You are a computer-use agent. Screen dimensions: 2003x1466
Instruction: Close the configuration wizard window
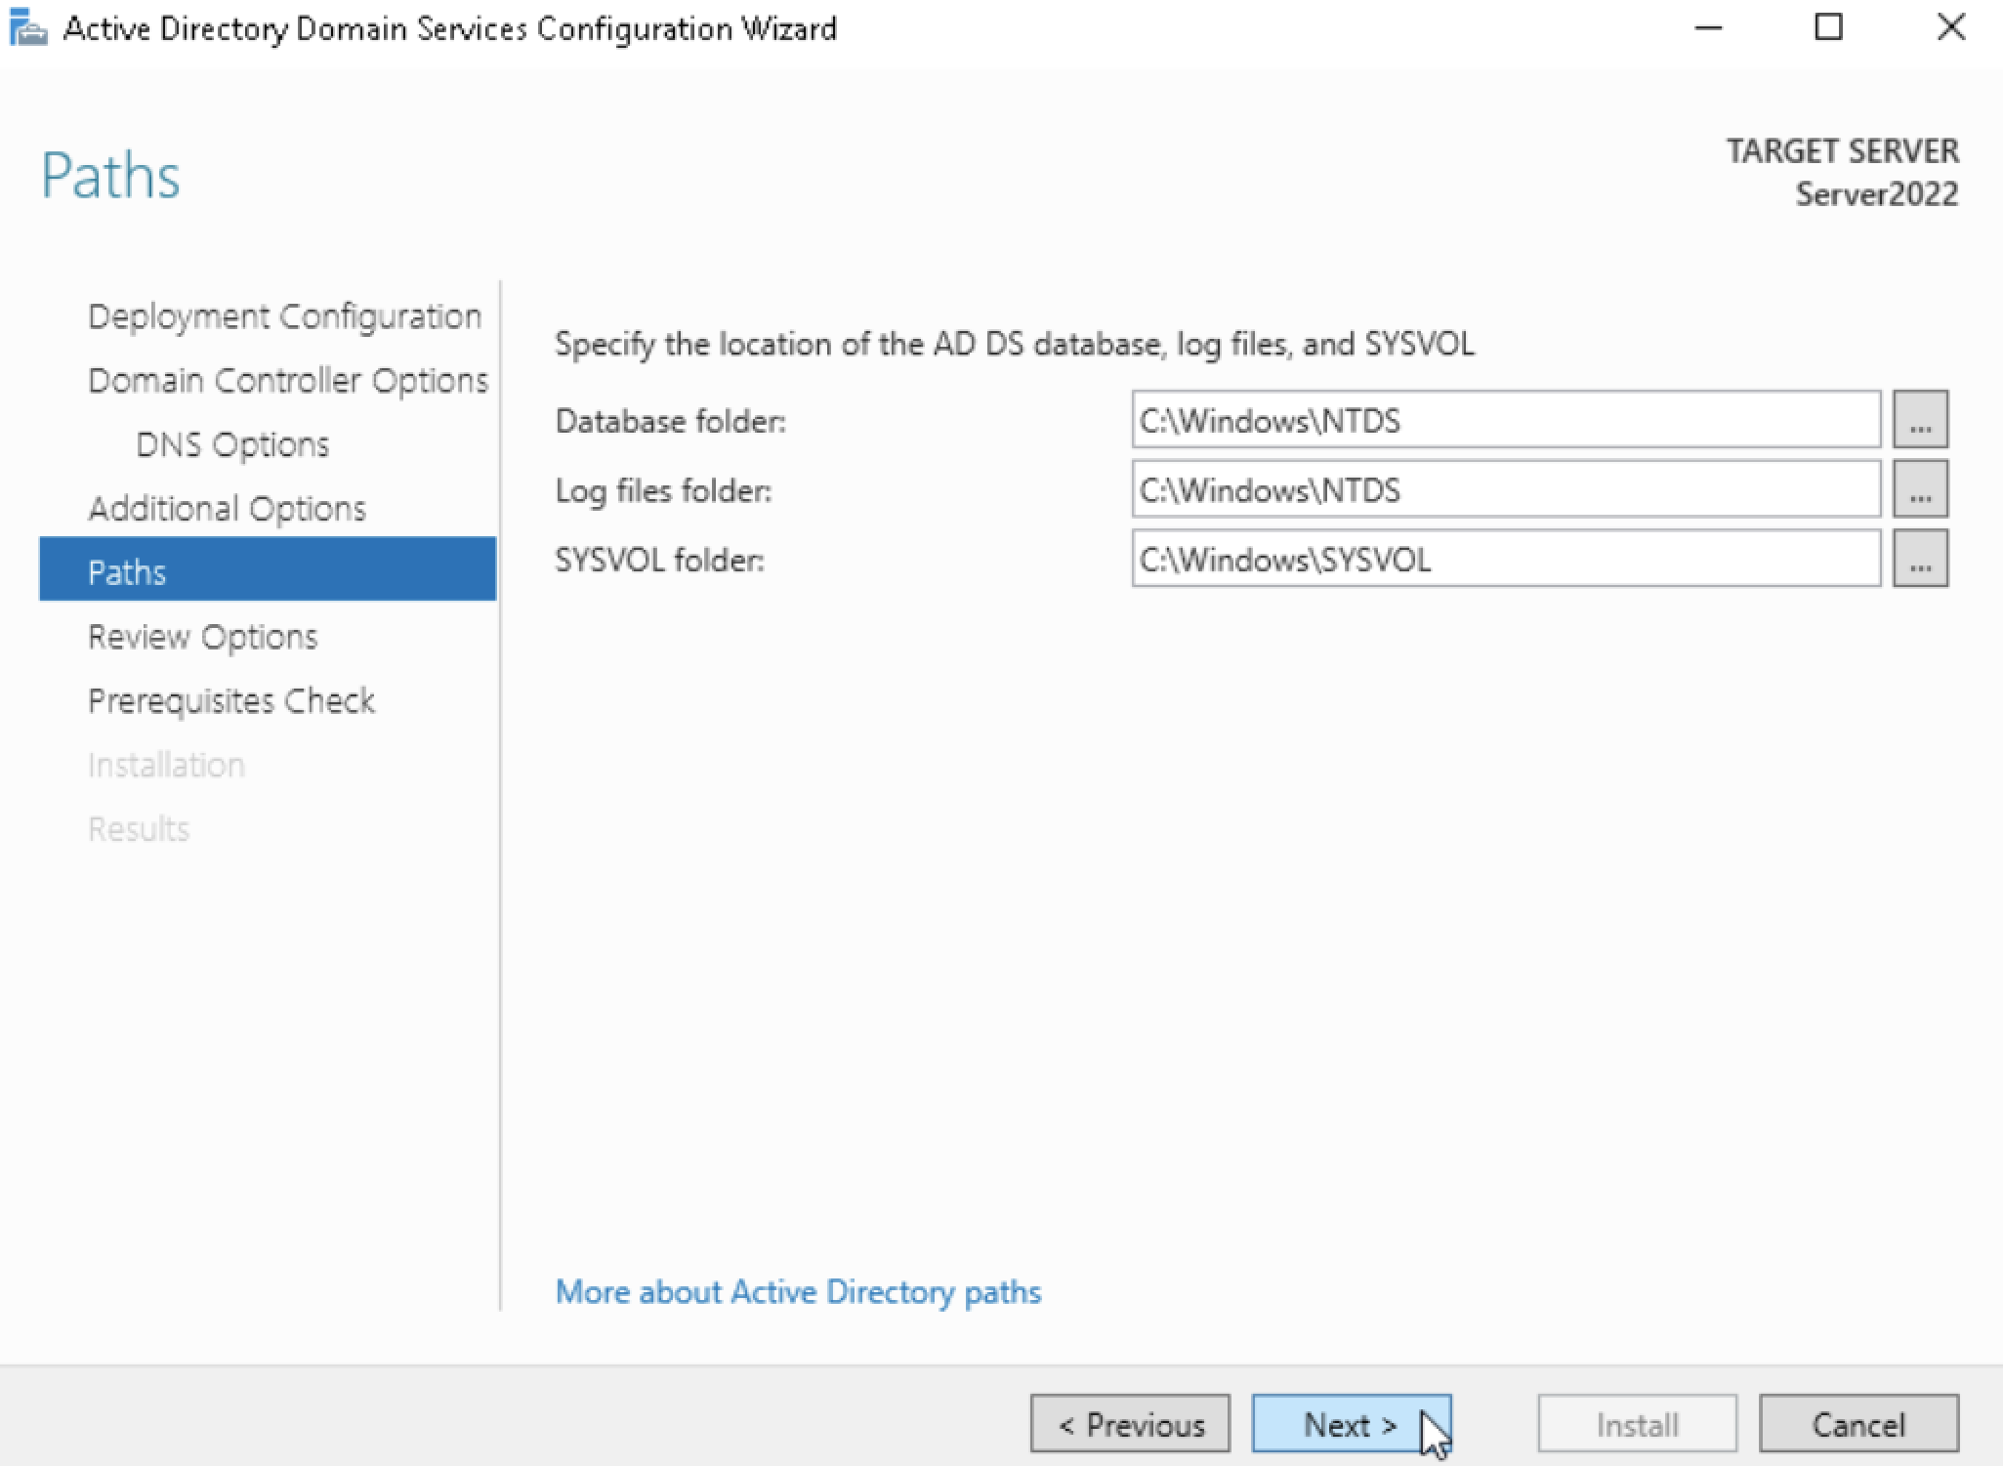pyautogui.click(x=1950, y=28)
